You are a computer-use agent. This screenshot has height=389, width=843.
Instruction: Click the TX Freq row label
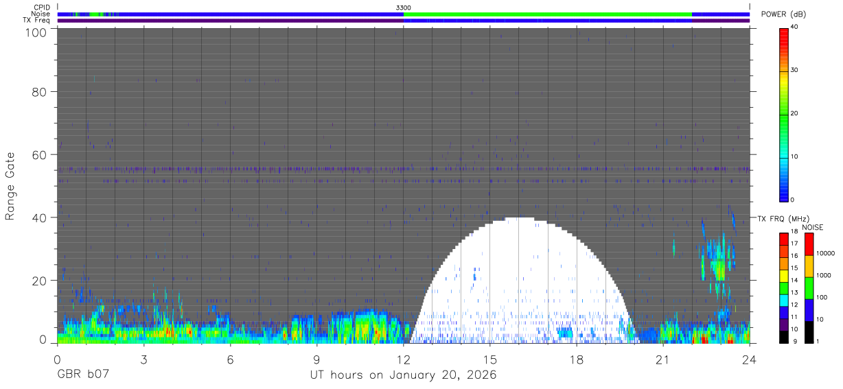coord(36,20)
